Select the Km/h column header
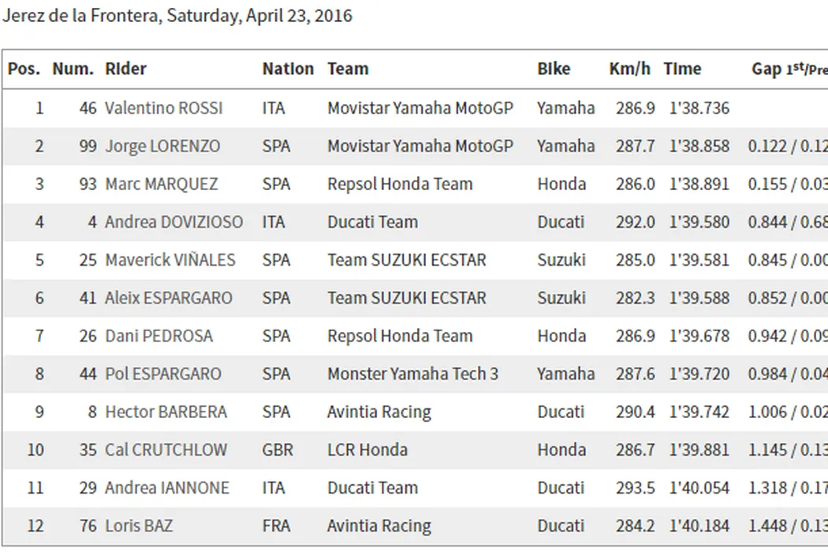 (x=629, y=69)
